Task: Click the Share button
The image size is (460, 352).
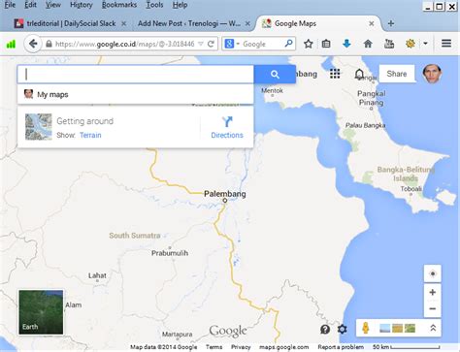Action: (x=397, y=74)
